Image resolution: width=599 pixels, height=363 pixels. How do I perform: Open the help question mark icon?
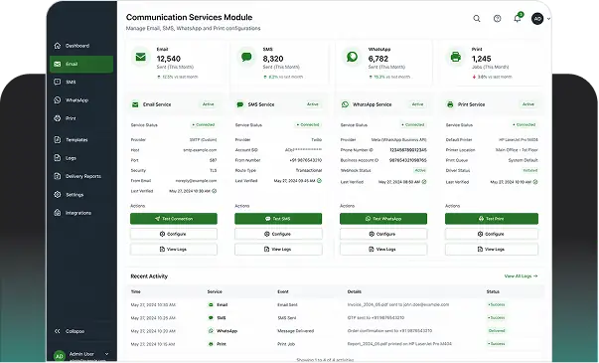pos(497,18)
